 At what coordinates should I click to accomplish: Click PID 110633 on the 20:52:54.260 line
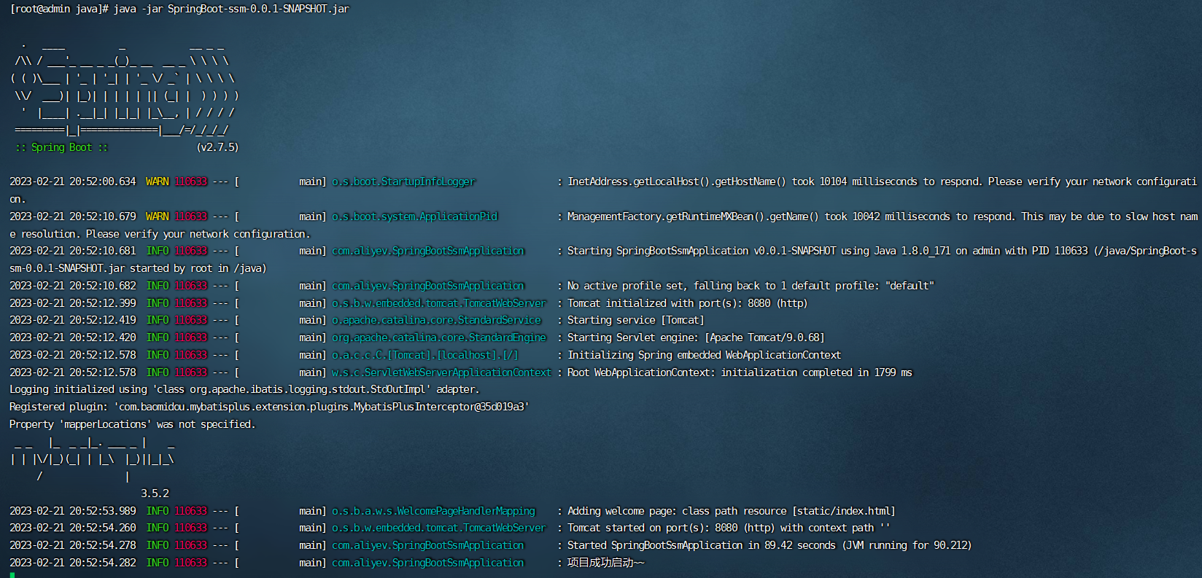point(191,528)
